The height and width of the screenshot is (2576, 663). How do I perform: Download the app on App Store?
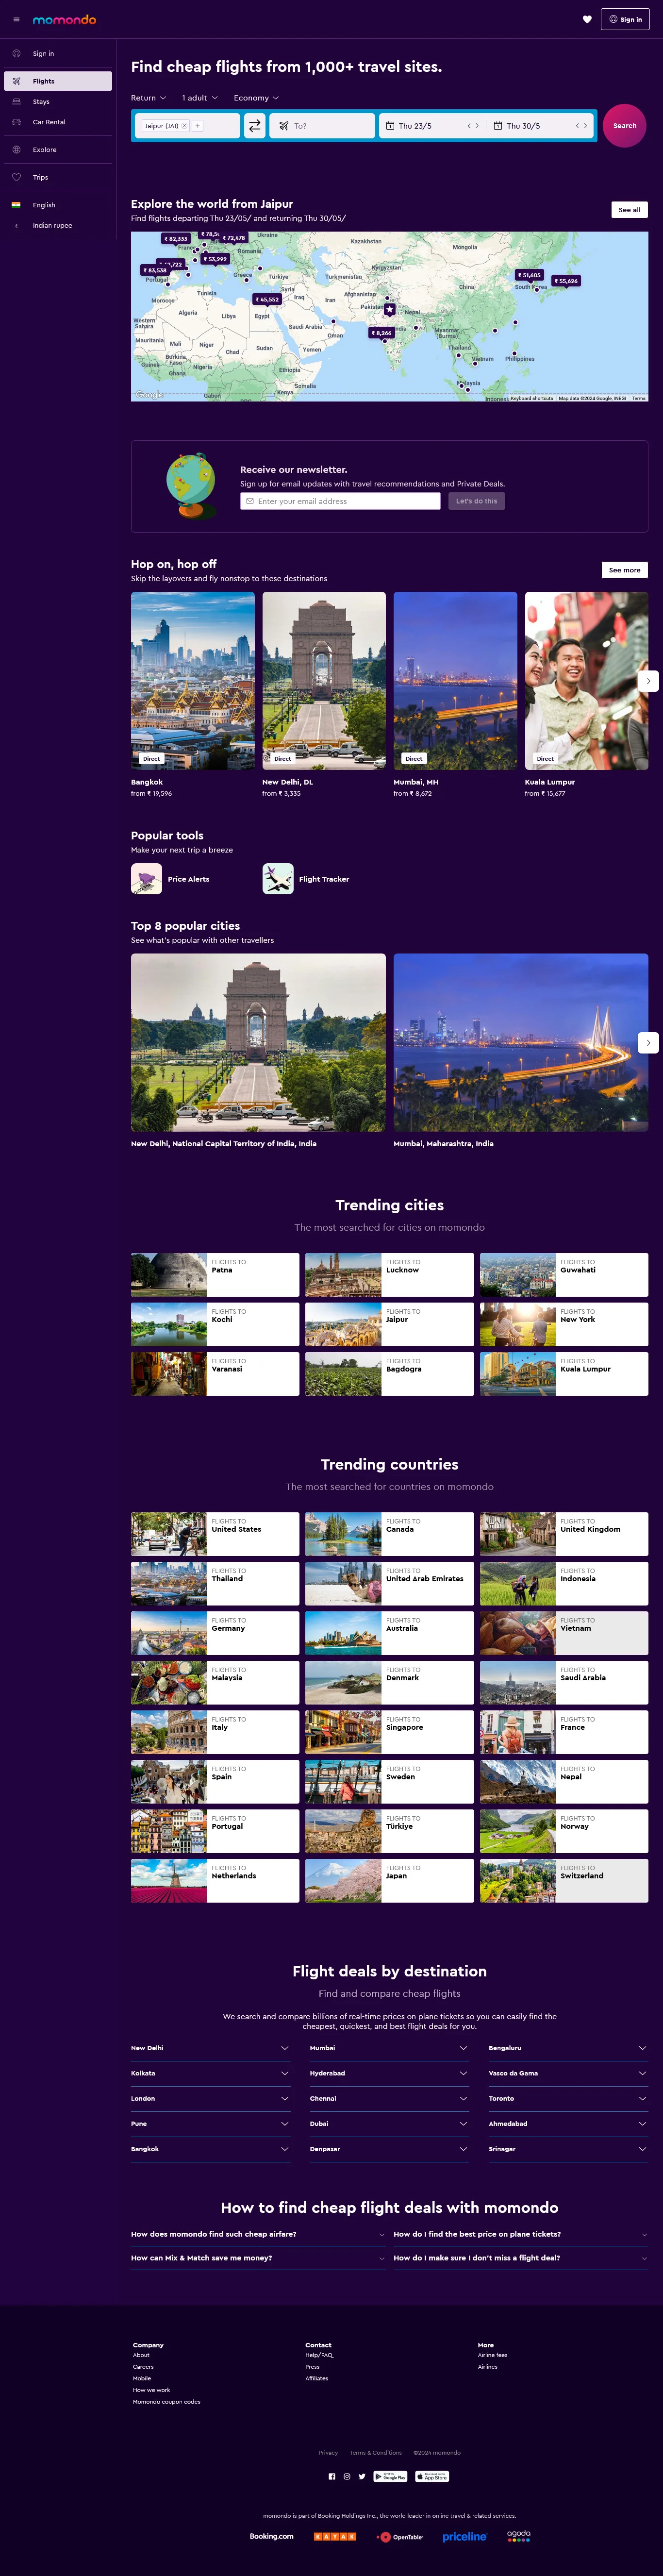point(432,2476)
